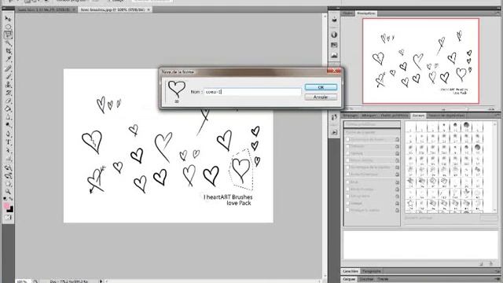Select the Blur tool
The width and height of the screenshot is (503, 283).
point(8,117)
